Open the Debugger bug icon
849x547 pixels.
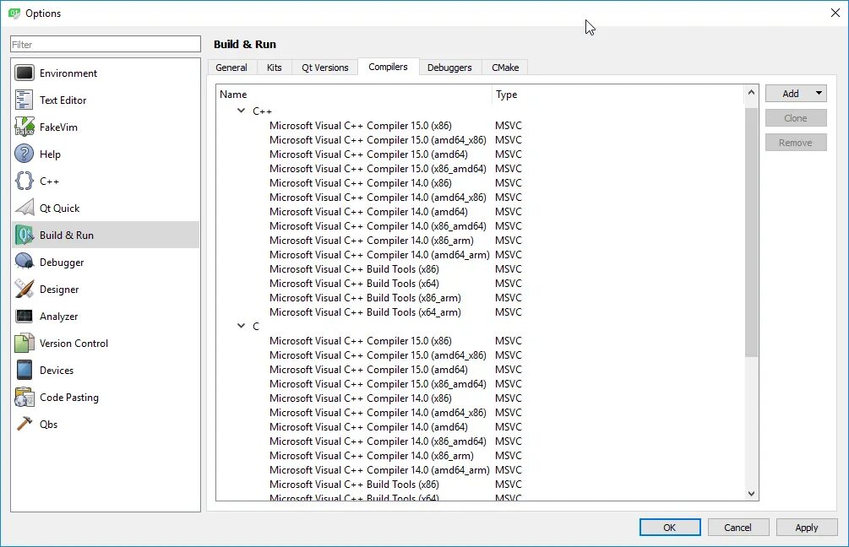point(24,262)
